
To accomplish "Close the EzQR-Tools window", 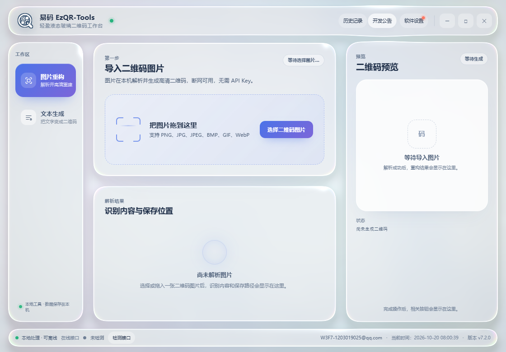I will point(484,21).
